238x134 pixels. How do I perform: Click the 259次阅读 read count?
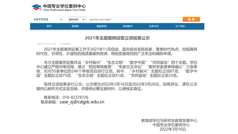(65, 44)
